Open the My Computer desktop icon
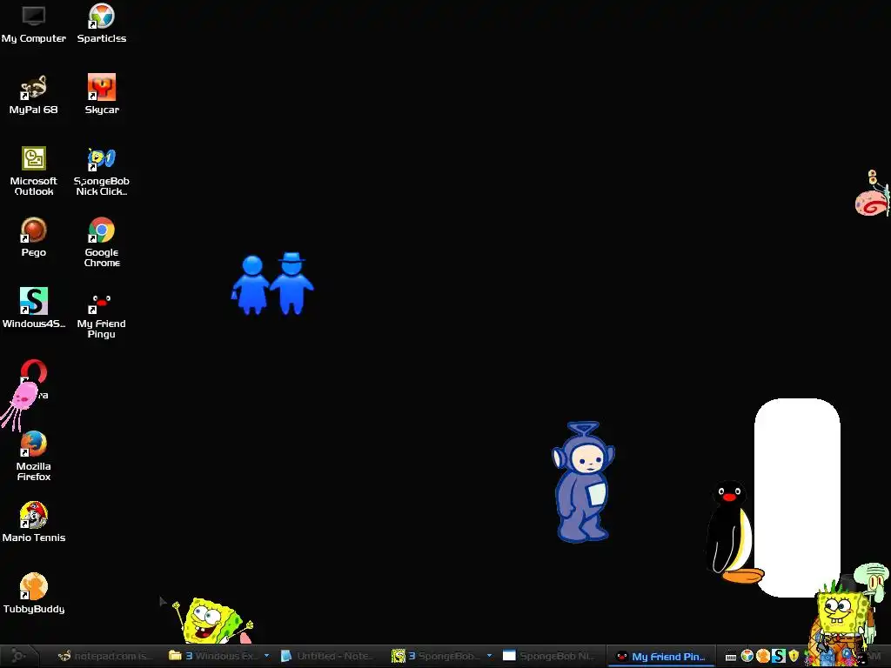Screen dimensions: 891x668 (x=34, y=23)
